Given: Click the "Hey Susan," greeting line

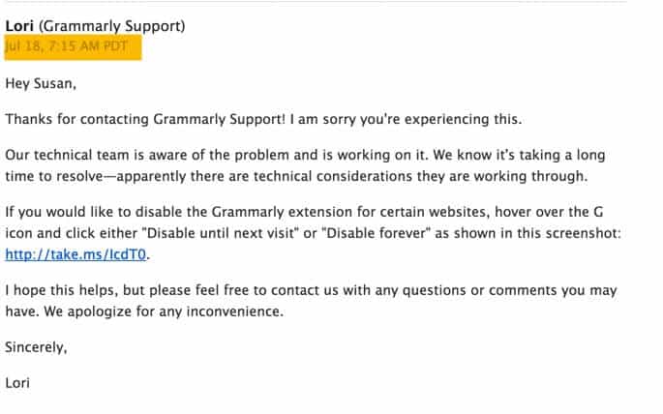Looking at the screenshot, I should [40, 84].
